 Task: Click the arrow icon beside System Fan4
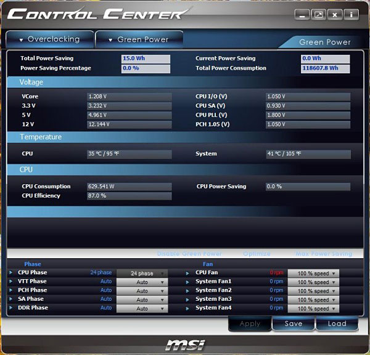pos(187,309)
